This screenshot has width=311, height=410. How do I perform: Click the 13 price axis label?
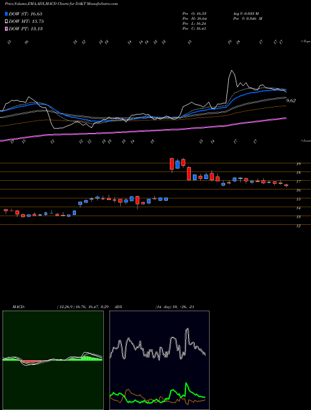298,217
